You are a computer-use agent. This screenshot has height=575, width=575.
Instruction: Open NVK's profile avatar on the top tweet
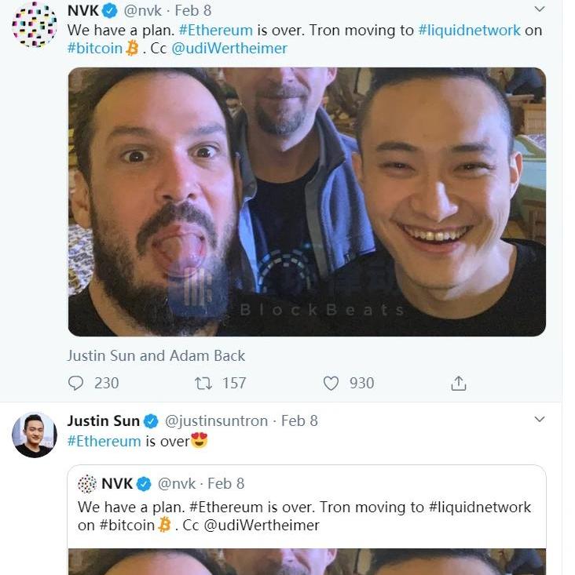34,24
